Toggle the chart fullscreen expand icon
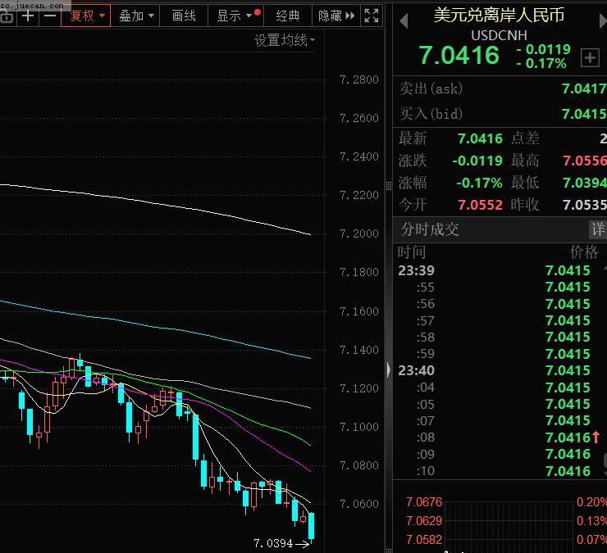Screen dimensions: 607x553 tap(372, 16)
